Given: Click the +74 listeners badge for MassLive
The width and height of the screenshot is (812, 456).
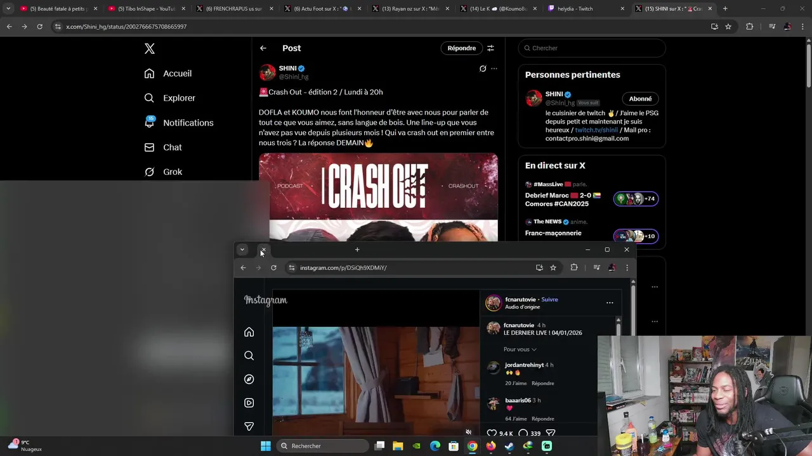Looking at the screenshot, I should pos(636,199).
